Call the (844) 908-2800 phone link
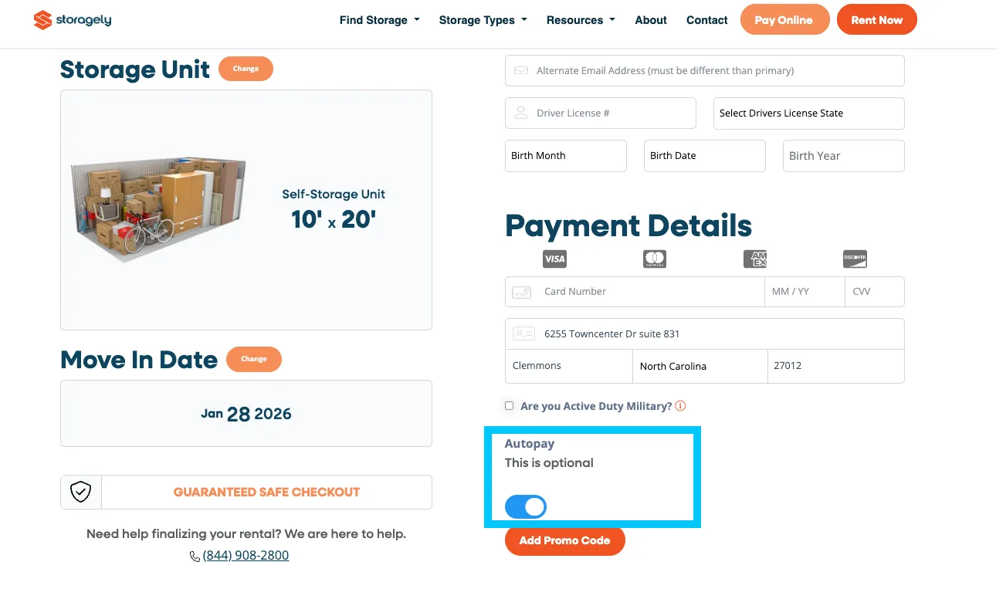The width and height of the screenshot is (996, 589). (x=246, y=556)
